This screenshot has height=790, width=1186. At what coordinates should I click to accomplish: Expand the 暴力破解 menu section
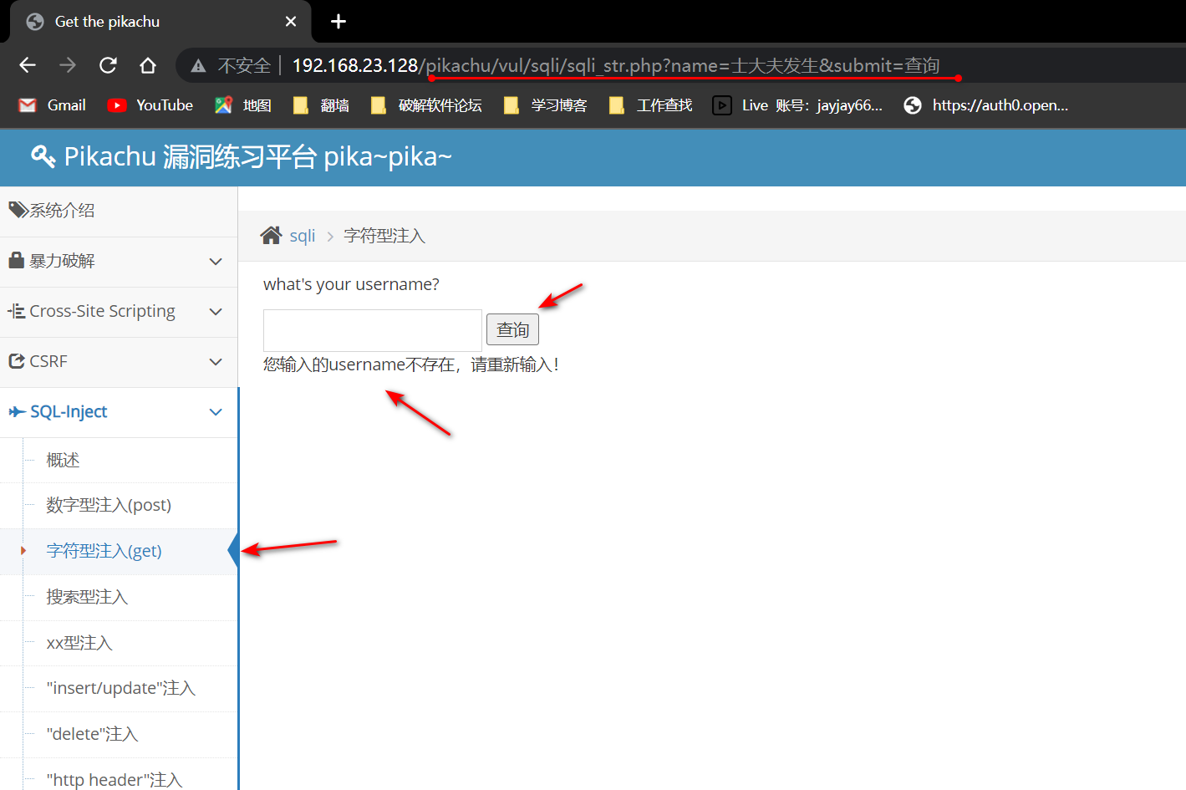[x=118, y=262]
